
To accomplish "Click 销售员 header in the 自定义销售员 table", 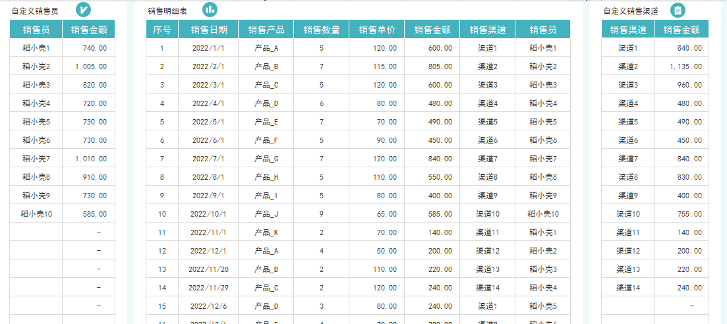I will pyautogui.click(x=36, y=29).
